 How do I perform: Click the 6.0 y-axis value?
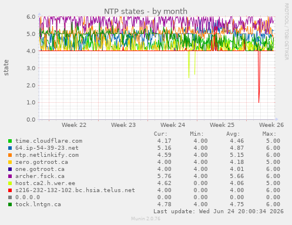coord(31,17)
